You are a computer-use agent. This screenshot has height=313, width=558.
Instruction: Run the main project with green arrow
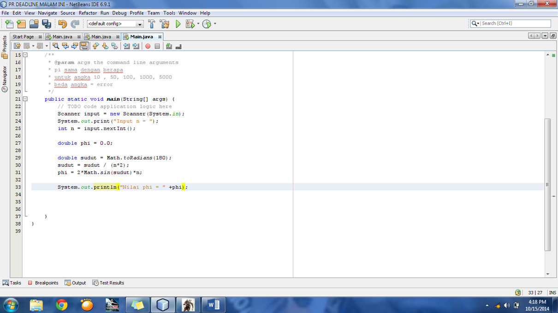(x=178, y=23)
